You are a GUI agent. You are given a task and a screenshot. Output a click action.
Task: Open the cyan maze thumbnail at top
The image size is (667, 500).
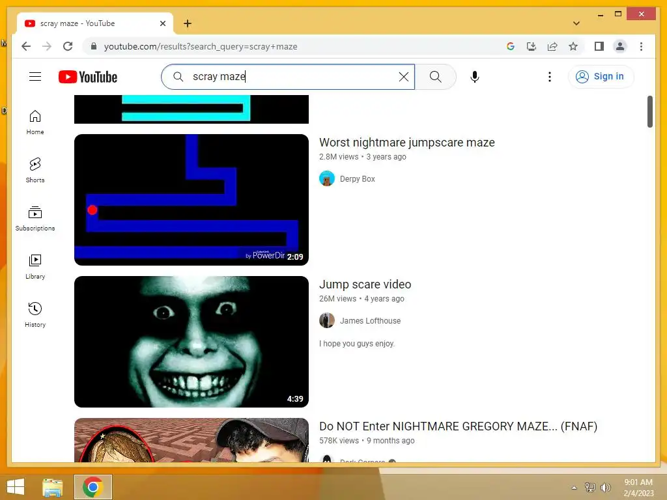192,109
